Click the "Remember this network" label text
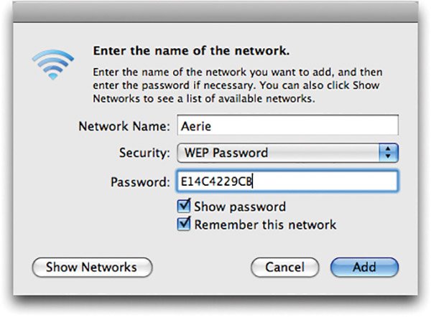The image size is (431, 317). pos(265,224)
